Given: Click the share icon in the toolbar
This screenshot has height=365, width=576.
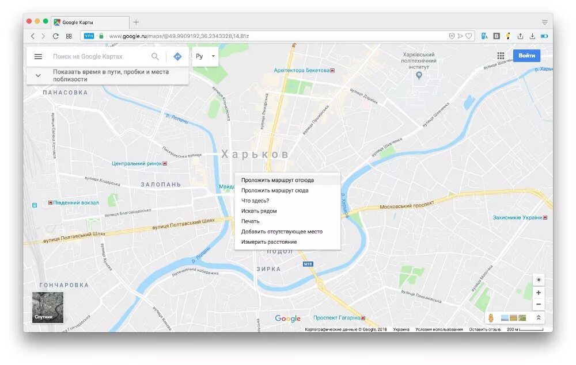Looking at the screenshot, I should pos(520,36).
